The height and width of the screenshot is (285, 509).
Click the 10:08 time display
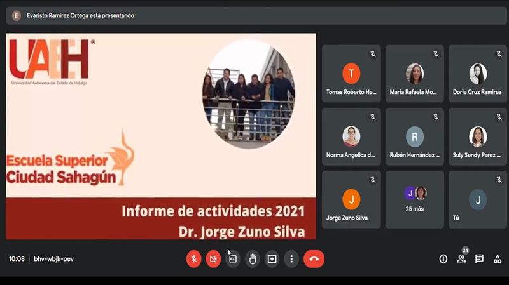pyautogui.click(x=17, y=259)
